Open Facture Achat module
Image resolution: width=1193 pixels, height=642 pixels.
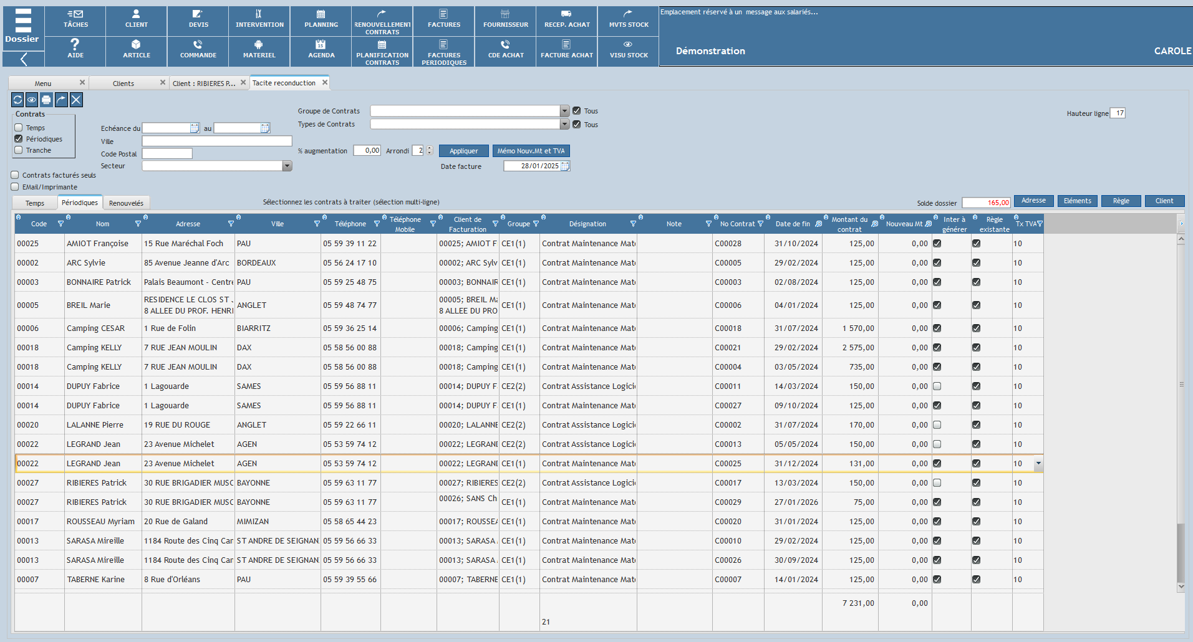click(x=567, y=51)
